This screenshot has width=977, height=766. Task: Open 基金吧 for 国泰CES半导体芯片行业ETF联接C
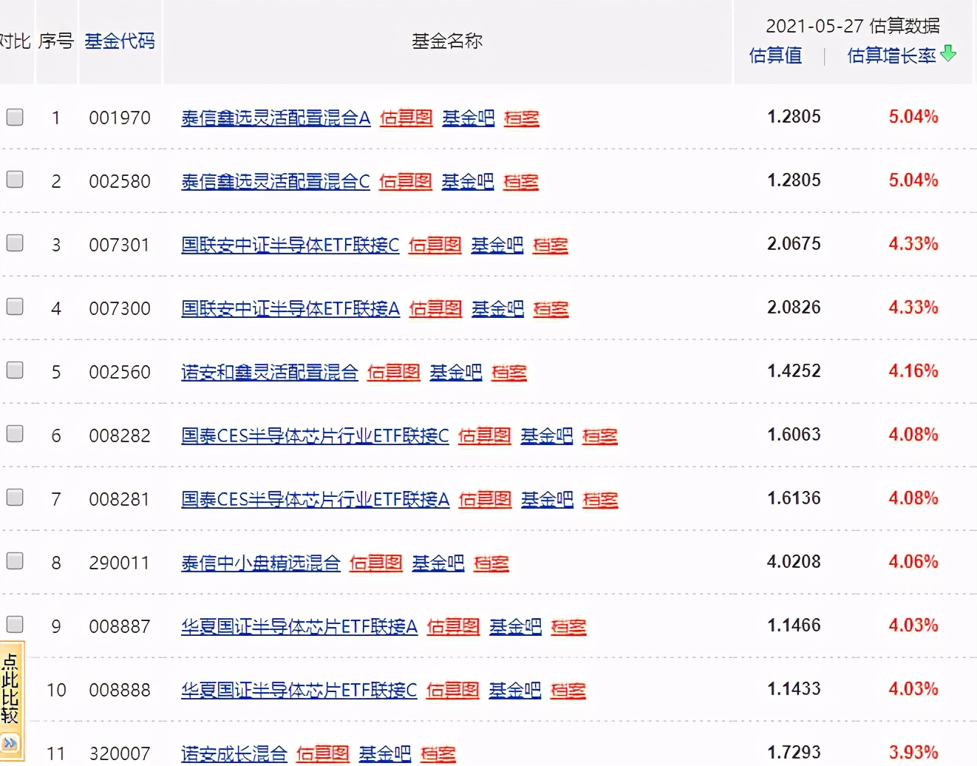point(547,435)
